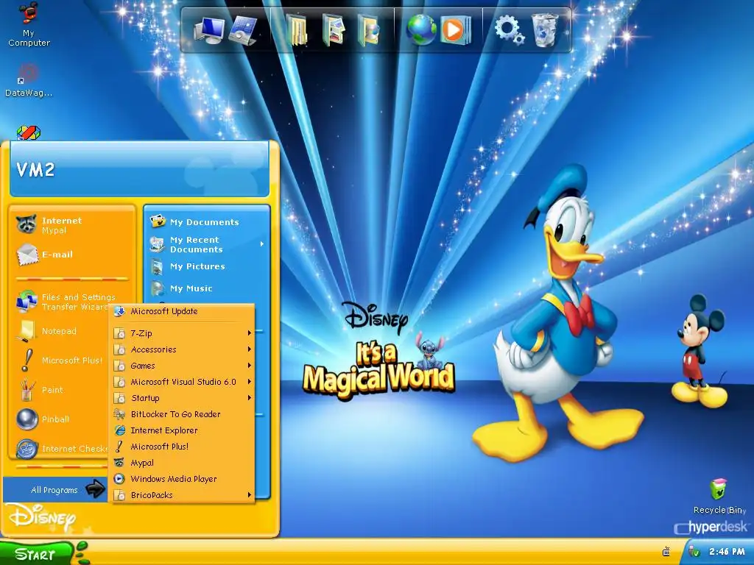This screenshot has width=754, height=565.
Task: Expand Microsoft Visual Studio 6.0 folder
Action: 183,382
